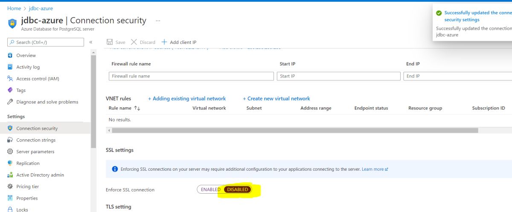This screenshot has height=212, width=512.
Task: Click the green success checkmark in notification
Action: pos(439,13)
